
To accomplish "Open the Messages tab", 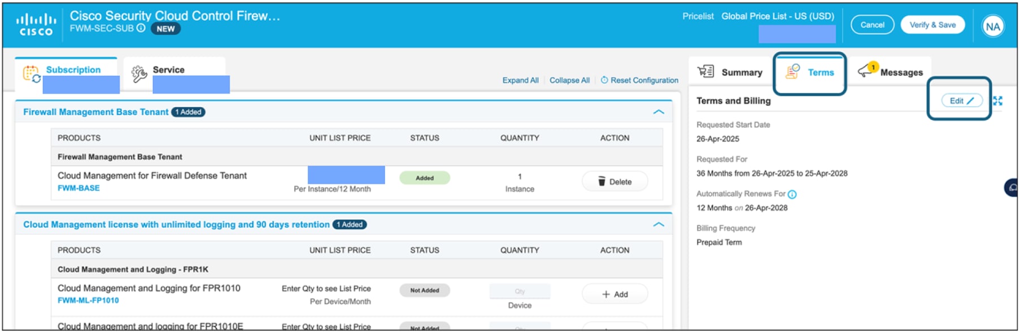I will (x=890, y=72).
